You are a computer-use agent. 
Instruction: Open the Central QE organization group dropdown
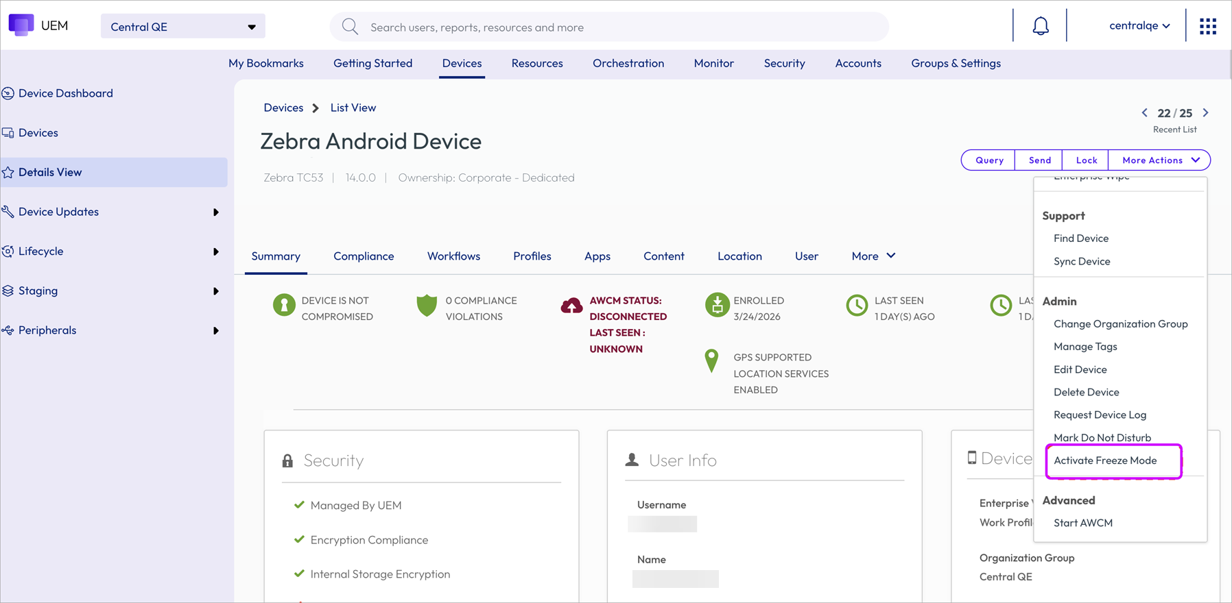[x=183, y=27]
